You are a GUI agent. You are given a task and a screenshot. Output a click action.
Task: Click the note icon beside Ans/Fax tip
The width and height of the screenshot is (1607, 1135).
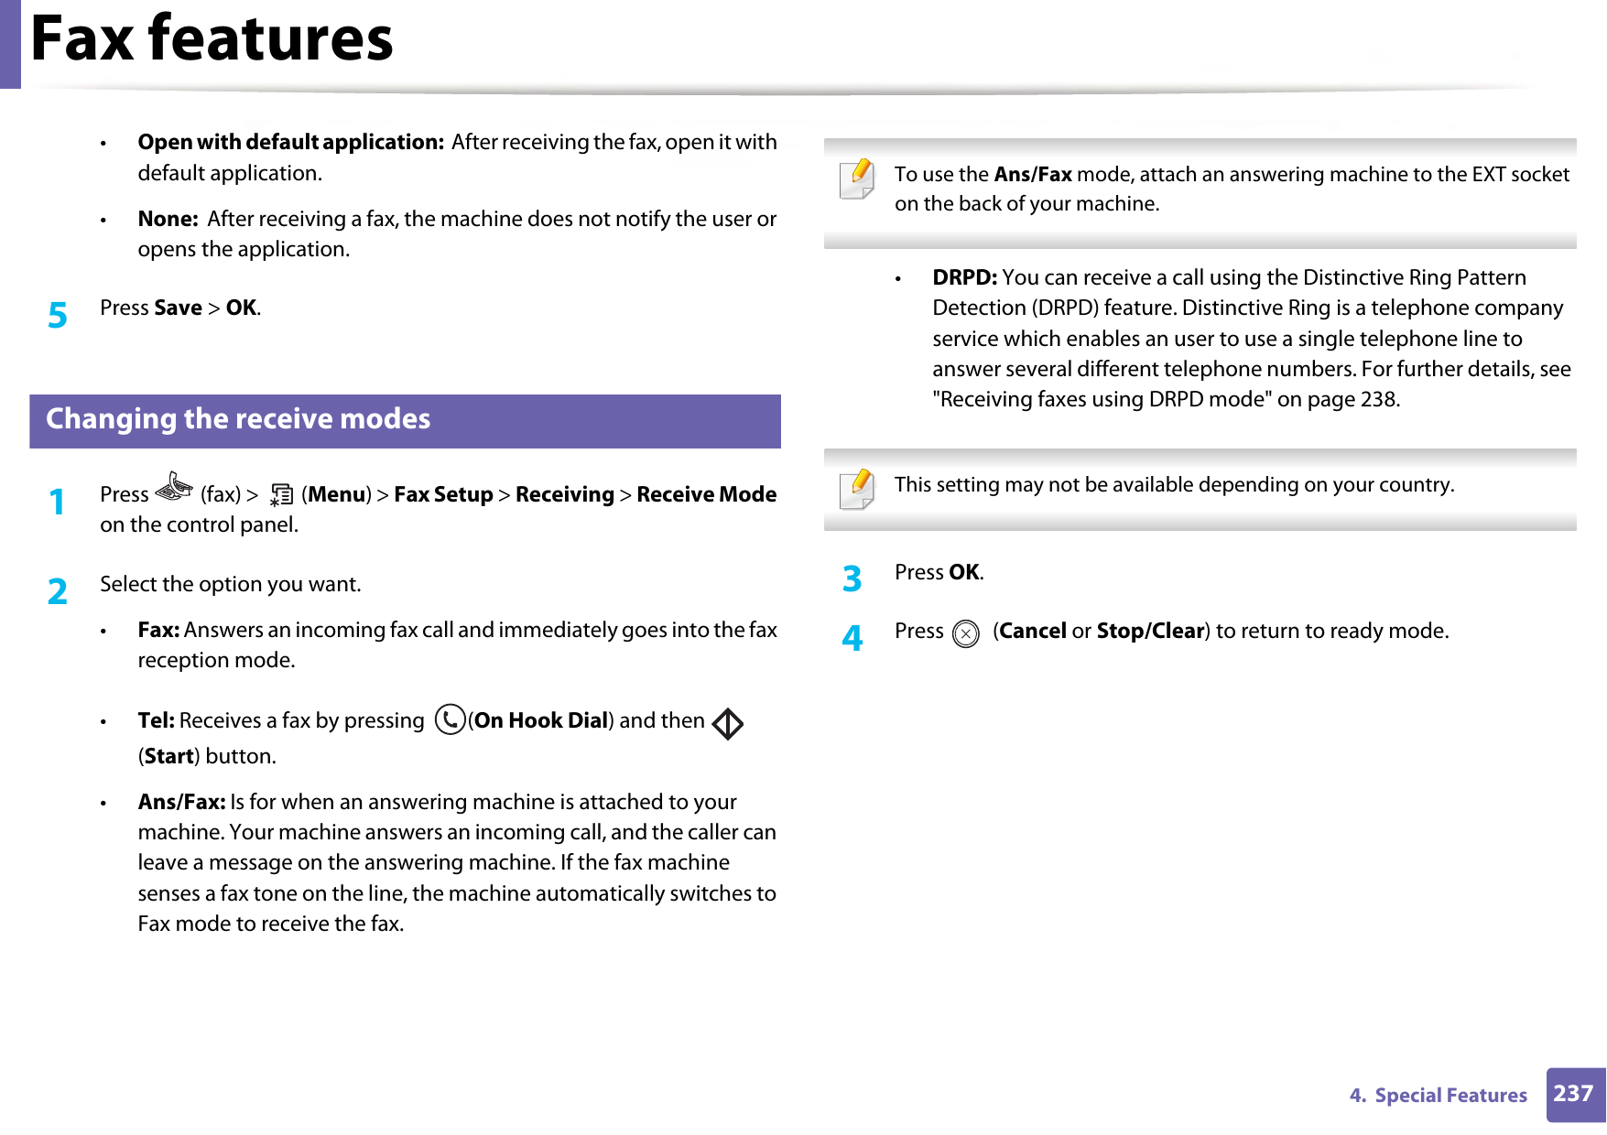pyautogui.click(x=857, y=178)
